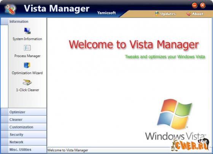This screenshot has width=213, height=154.
Task: Switch to the Network section
Action: [24, 142]
